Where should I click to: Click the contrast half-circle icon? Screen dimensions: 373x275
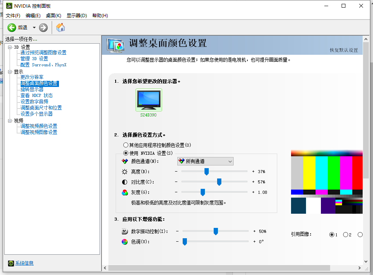[x=124, y=182]
